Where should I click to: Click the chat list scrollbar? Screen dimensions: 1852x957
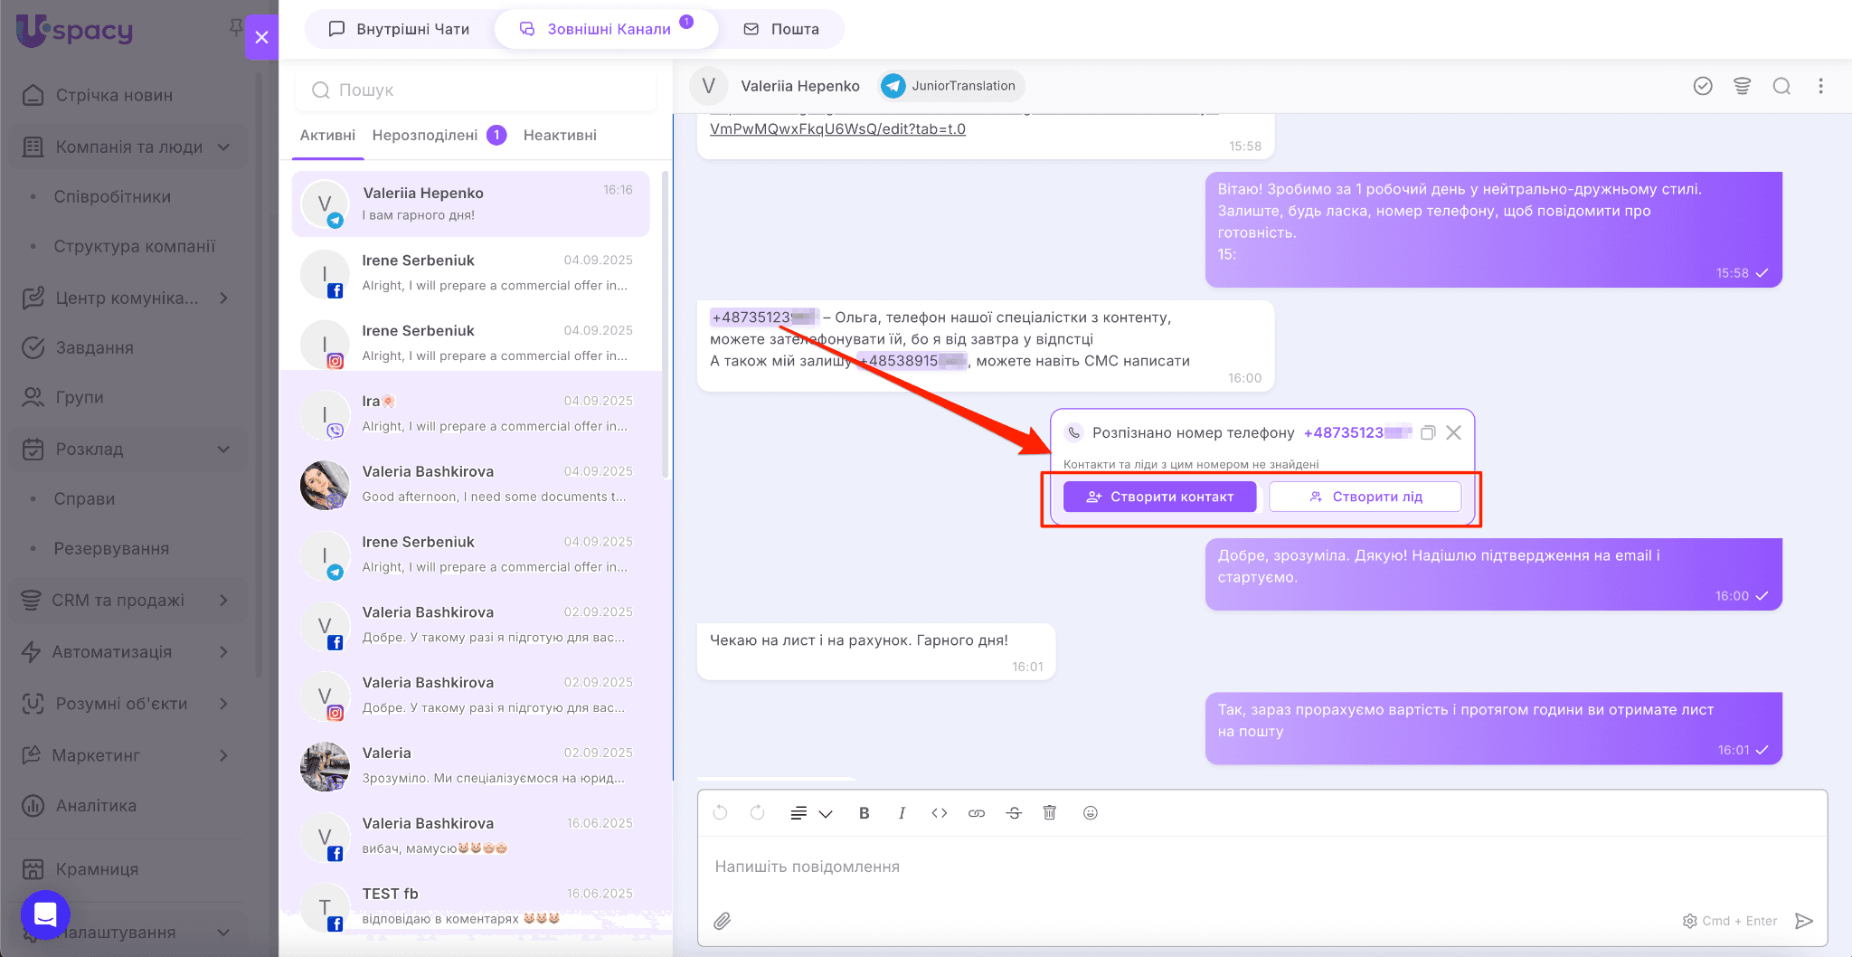tap(666, 326)
